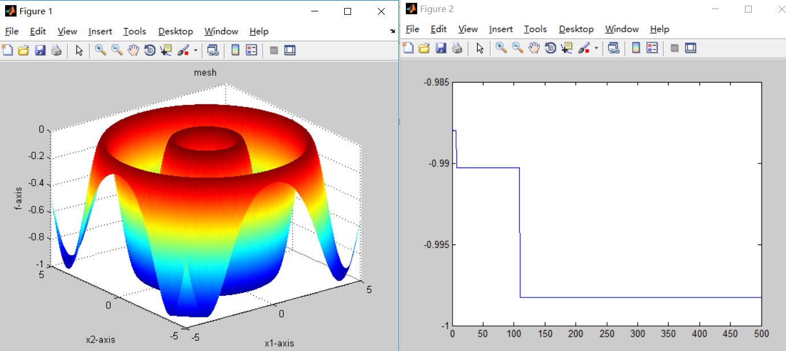This screenshot has width=786, height=351.
Task: Print Figure 2 with the printer icon
Action: [x=457, y=48]
